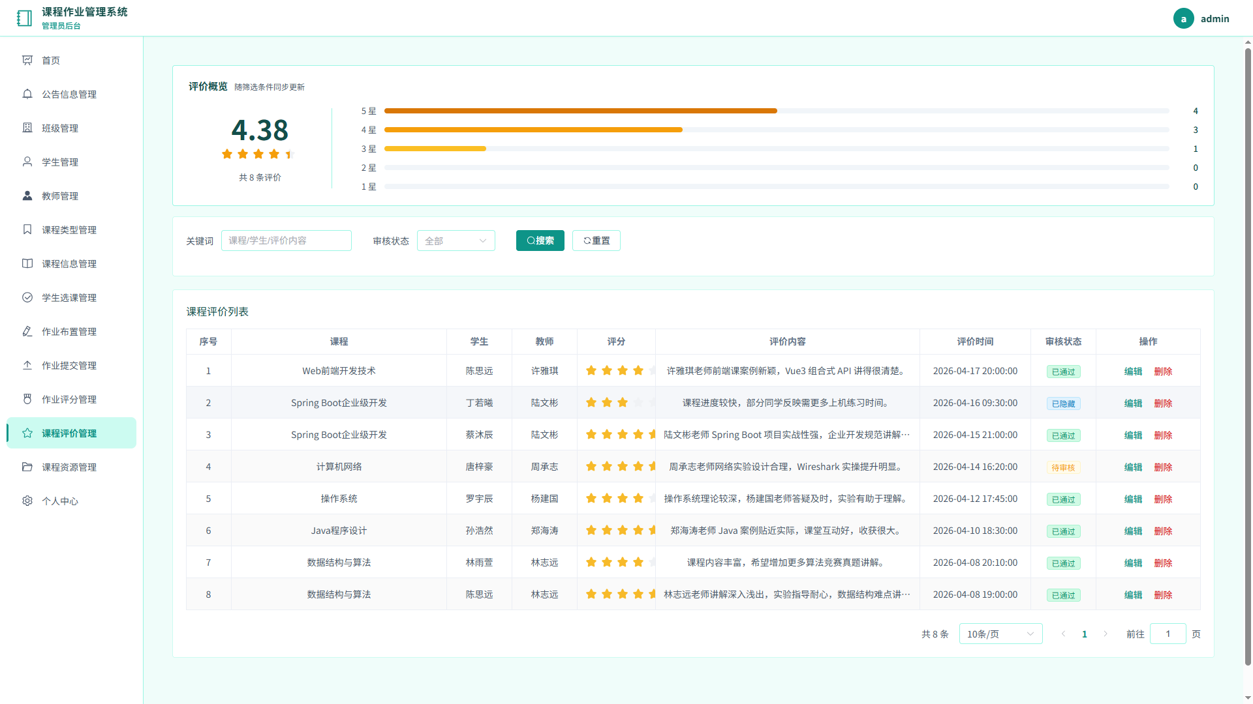Click the star rating in 丁若曦 row

[620, 402]
